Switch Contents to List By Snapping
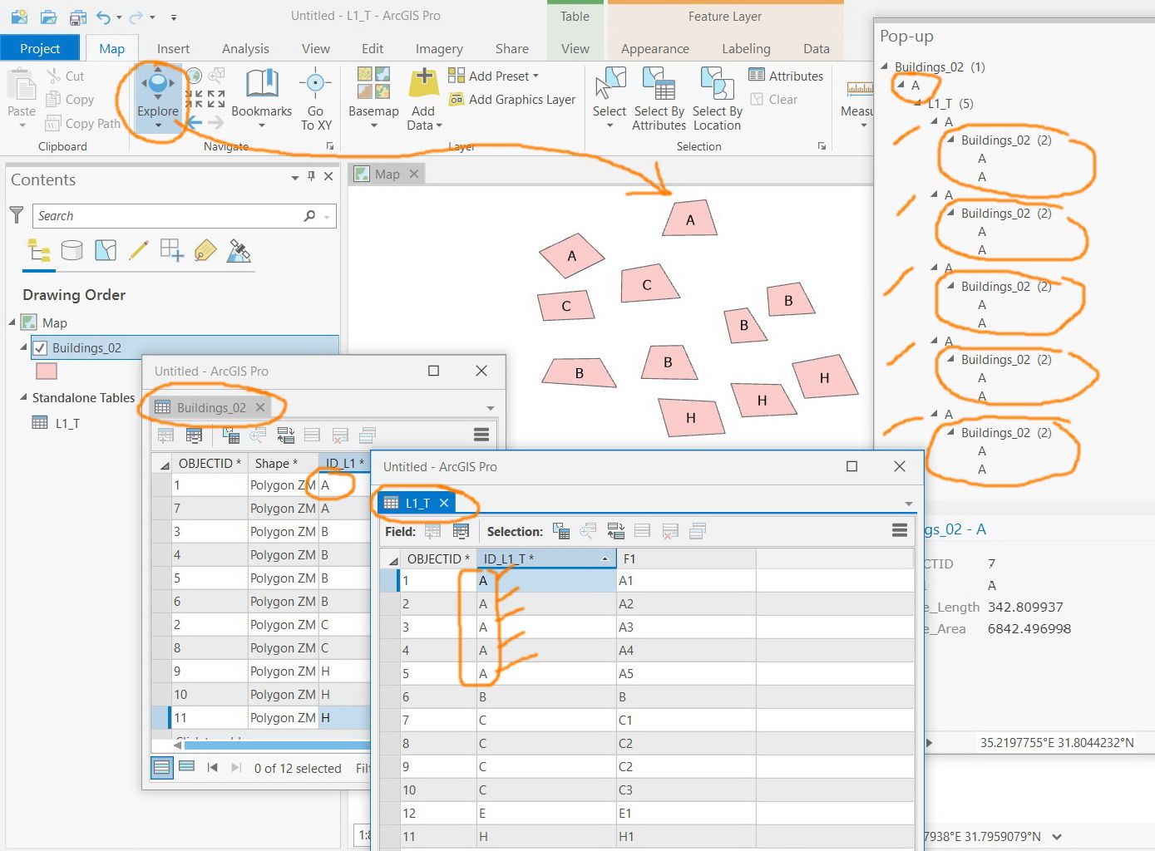The image size is (1155, 851). pyautogui.click(x=172, y=250)
